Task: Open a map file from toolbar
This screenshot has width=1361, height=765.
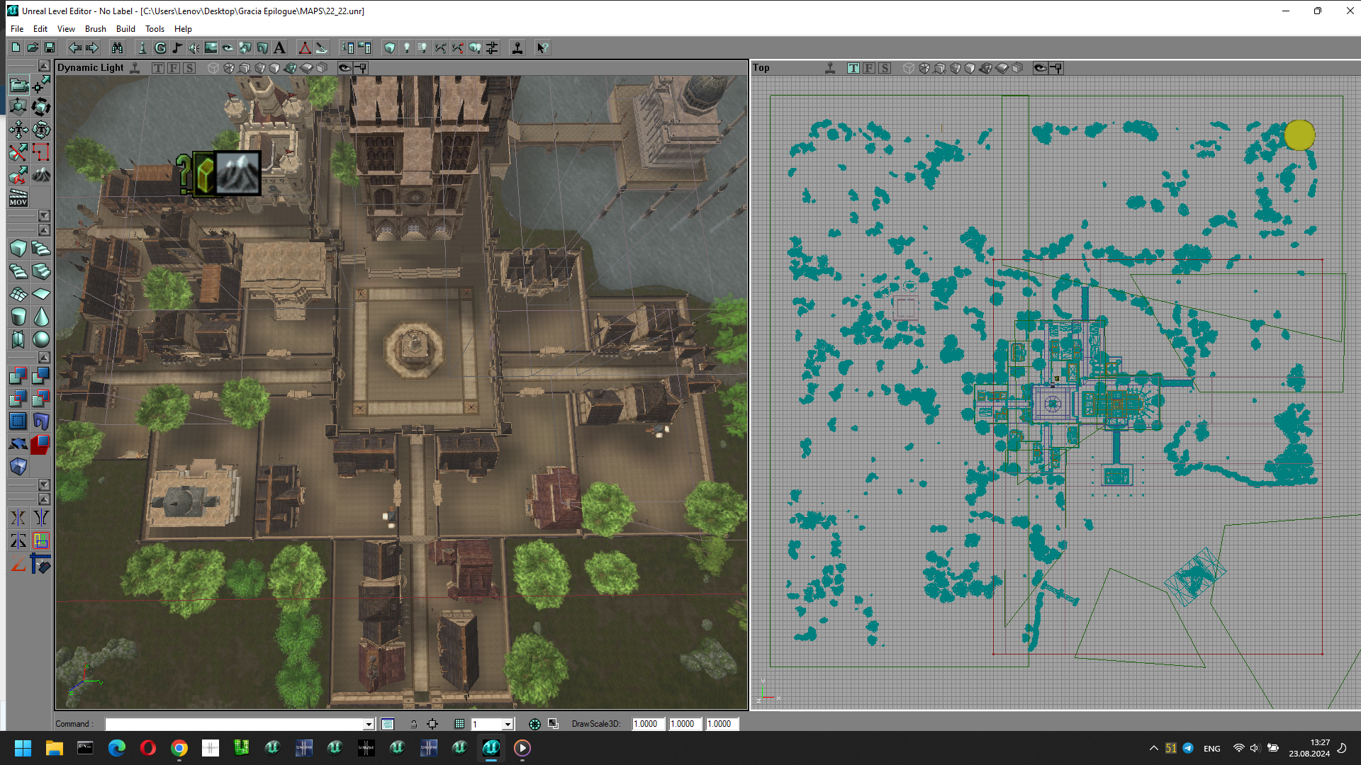Action: (x=33, y=47)
